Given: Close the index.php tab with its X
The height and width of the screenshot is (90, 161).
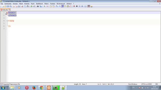Looking at the screenshot, I should 9,10.
